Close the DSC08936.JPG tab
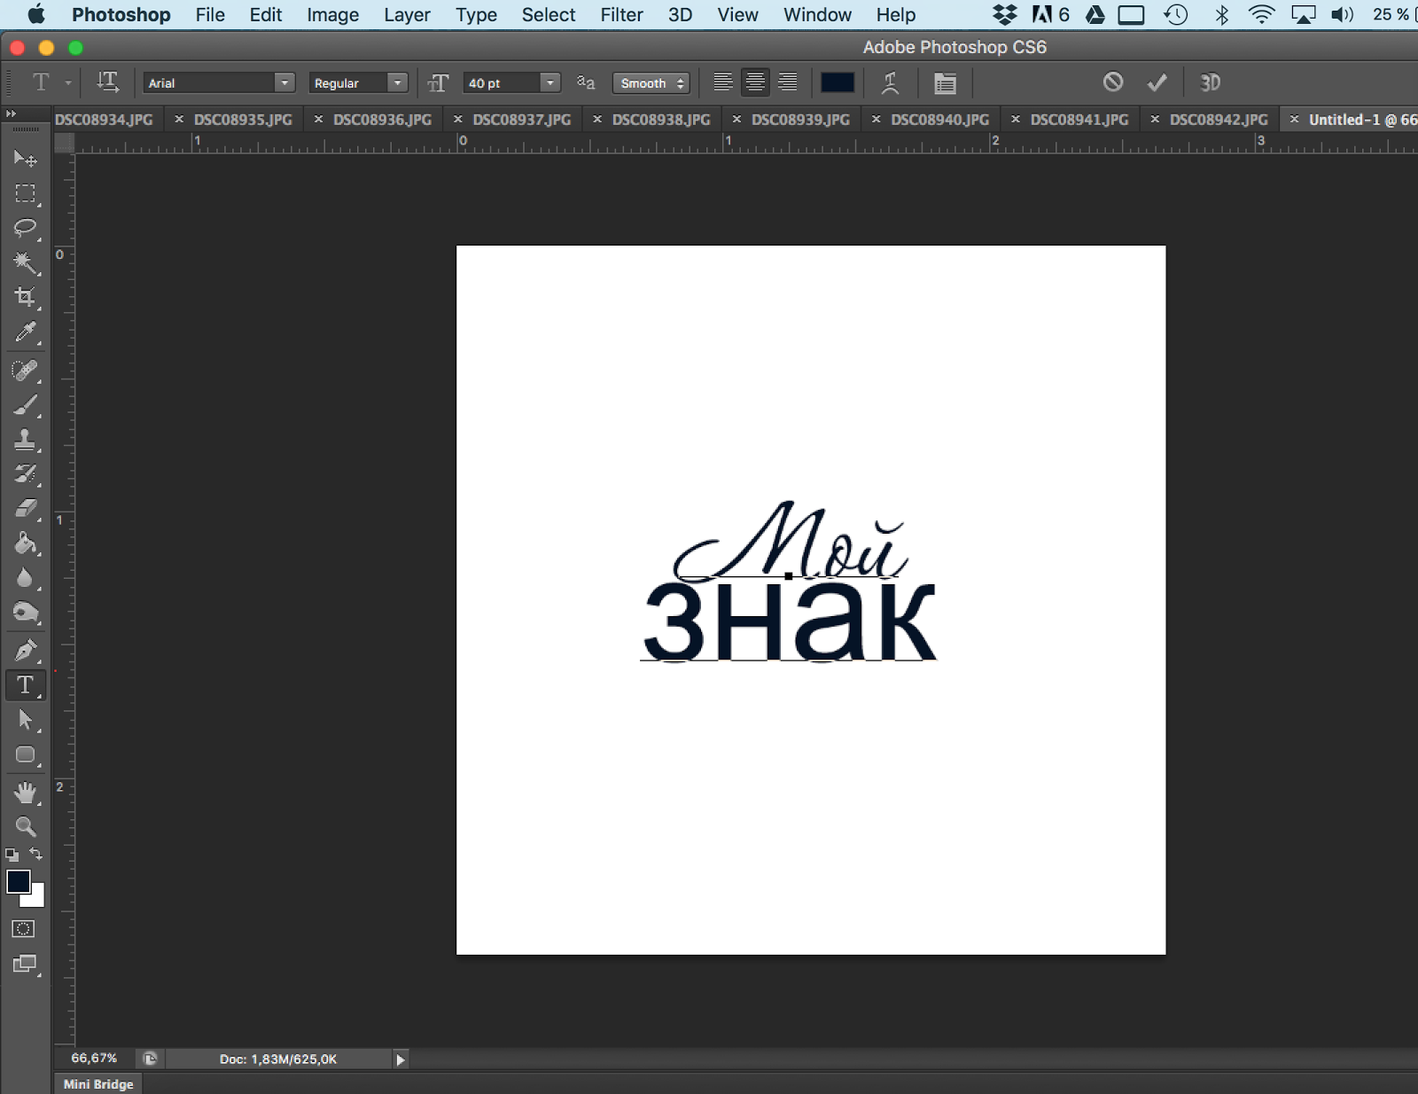 (x=318, y=119)
